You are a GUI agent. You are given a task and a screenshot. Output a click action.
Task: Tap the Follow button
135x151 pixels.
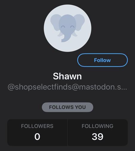[103, 60]
